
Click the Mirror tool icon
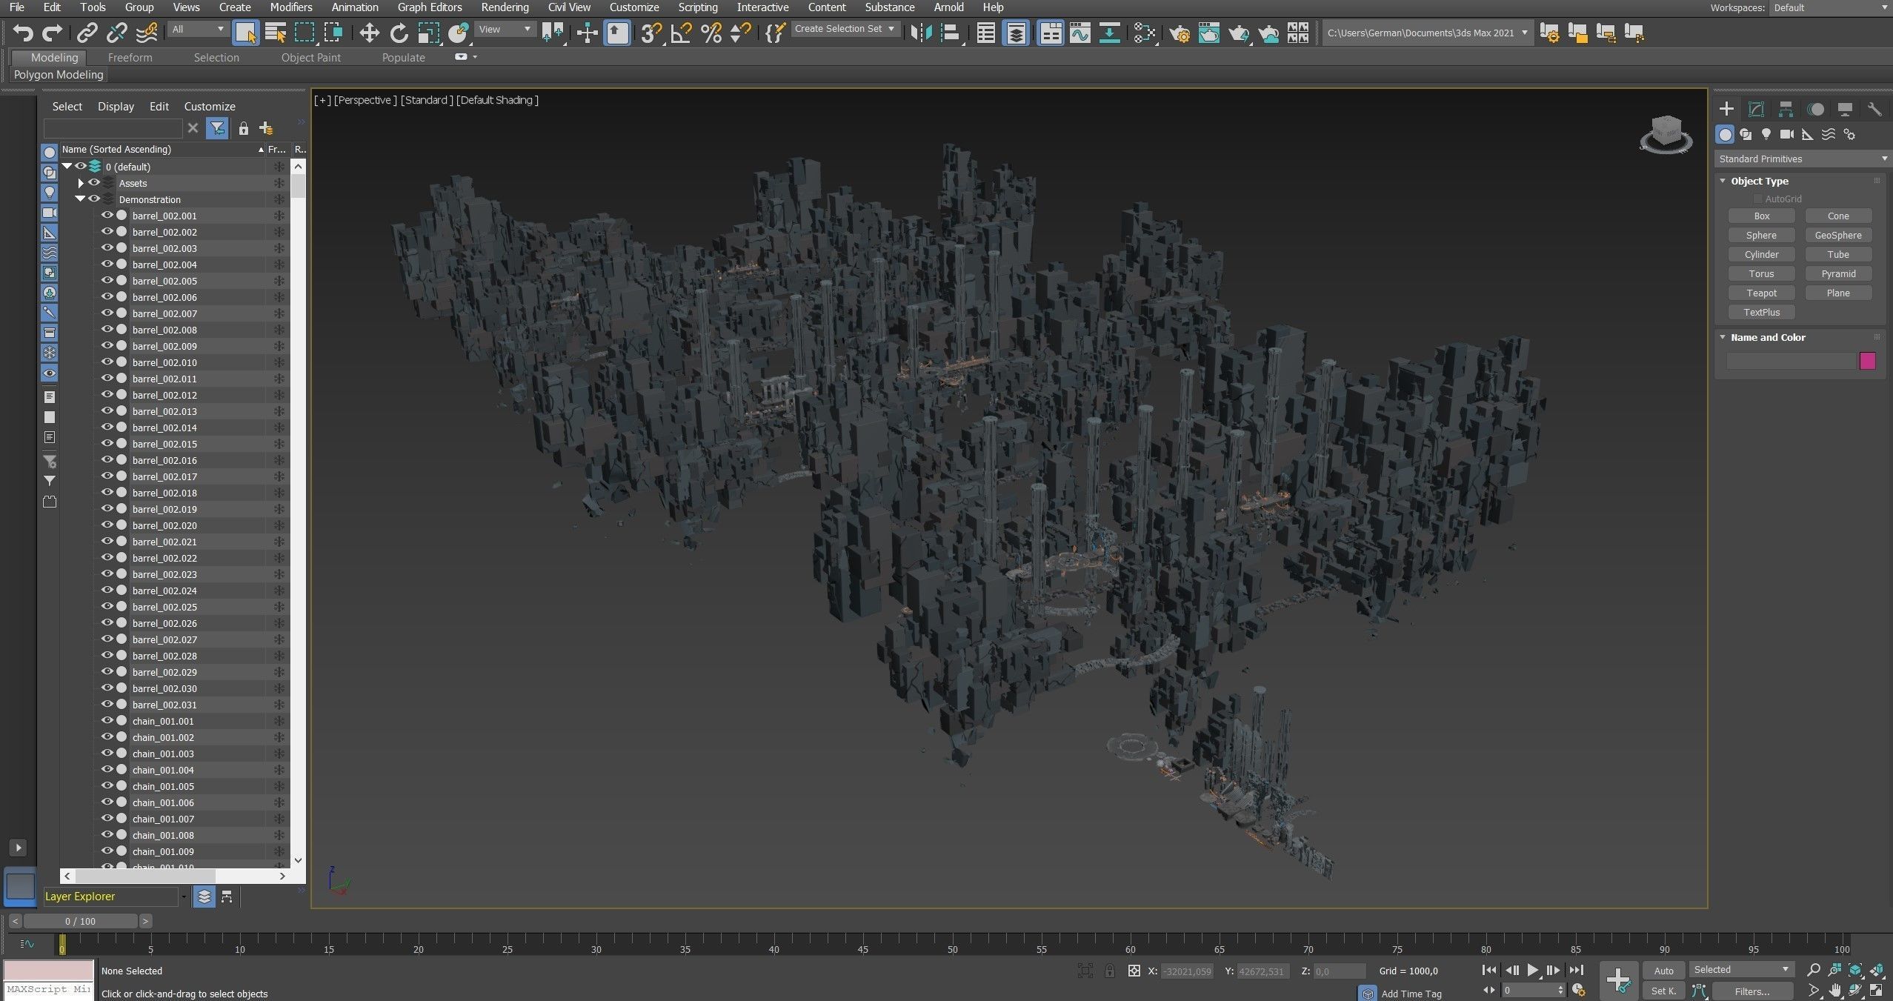(x=921, y=33)
